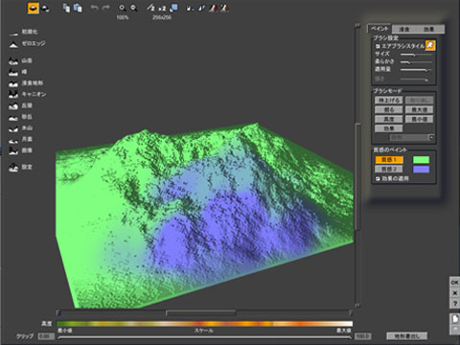
Task: Switch to the 効果 effects tab
Action: coord(429,29)
